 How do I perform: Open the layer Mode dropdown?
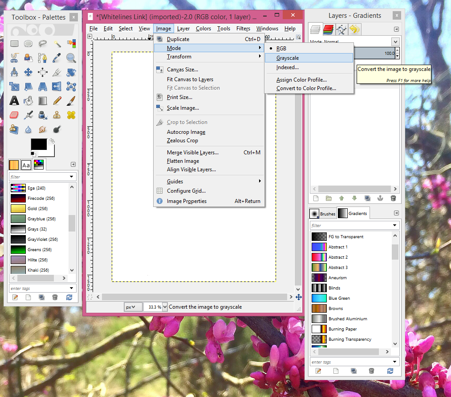coord(395,41)
